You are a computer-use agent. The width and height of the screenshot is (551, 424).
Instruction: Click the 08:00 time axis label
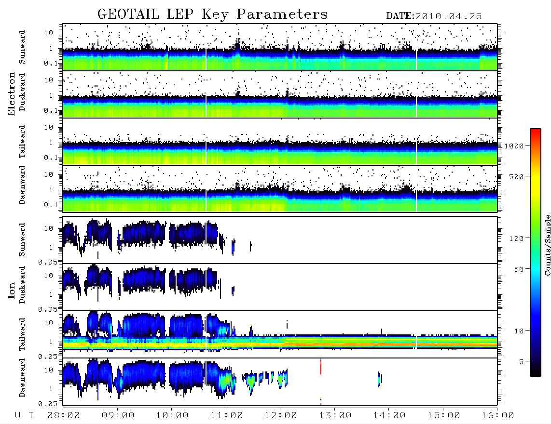tap(64, 416)
